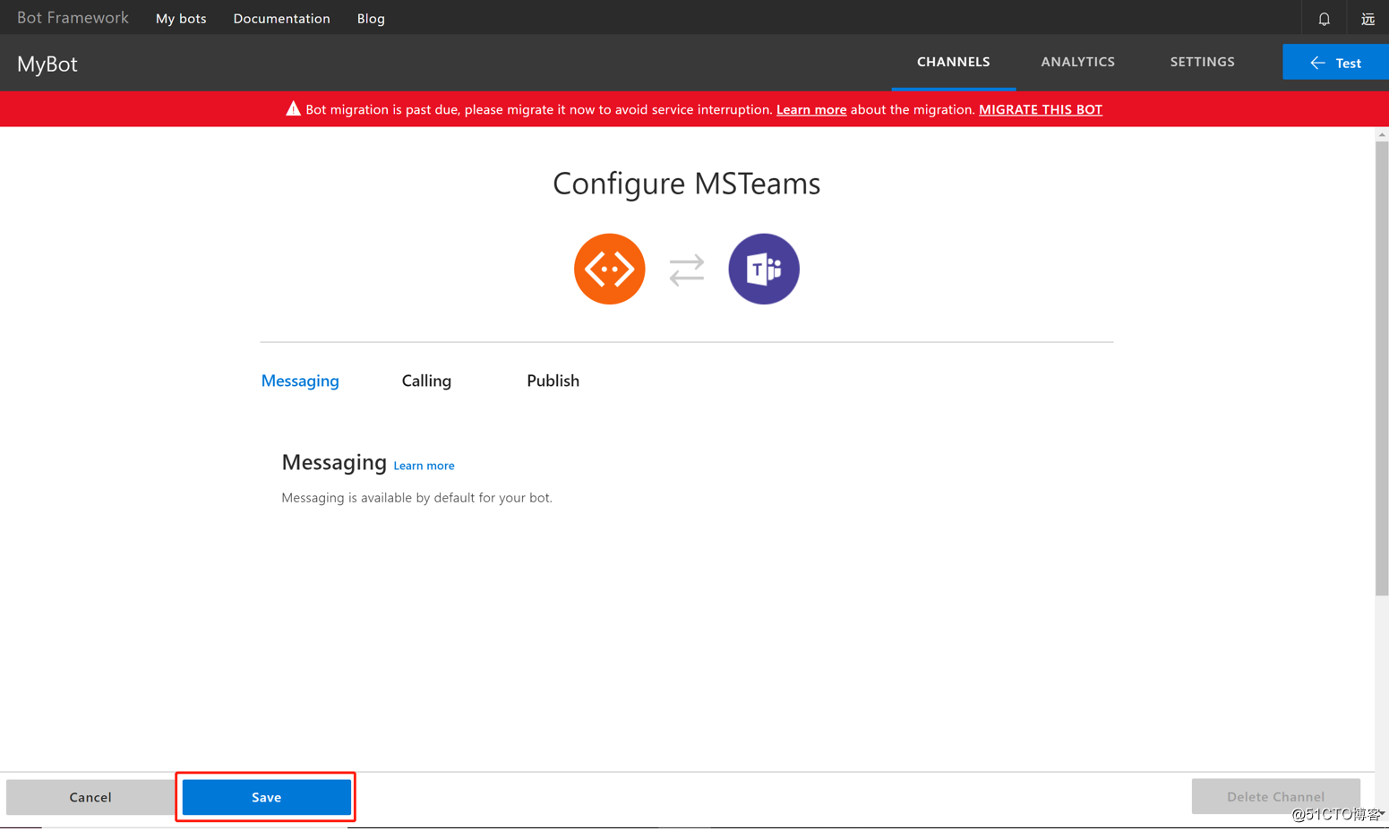1389x831 pixels.
Task: Open the SETTINGS tab
Action: coord(1202,62)
